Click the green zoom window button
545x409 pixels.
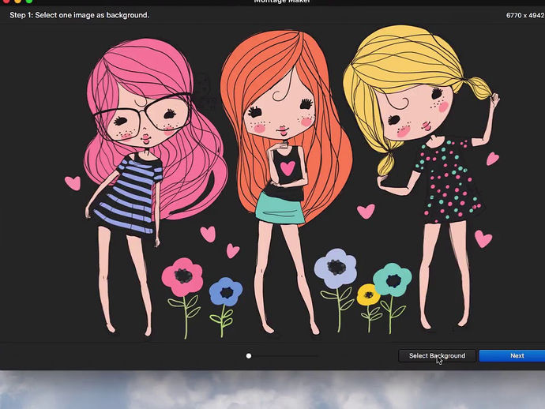point(29,1)
